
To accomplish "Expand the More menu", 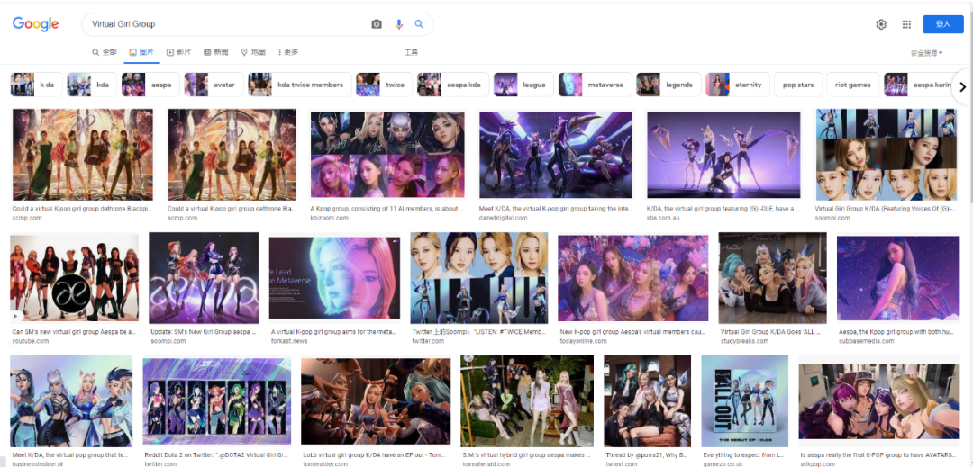I will coord(288,52).
